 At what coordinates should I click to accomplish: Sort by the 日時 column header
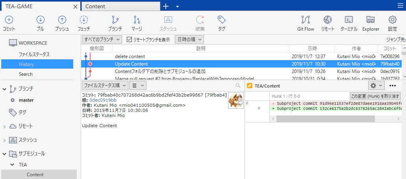(x=312, y=49)
